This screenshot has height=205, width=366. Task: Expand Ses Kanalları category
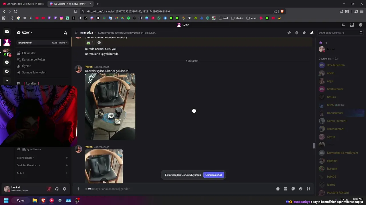point(25,158)
